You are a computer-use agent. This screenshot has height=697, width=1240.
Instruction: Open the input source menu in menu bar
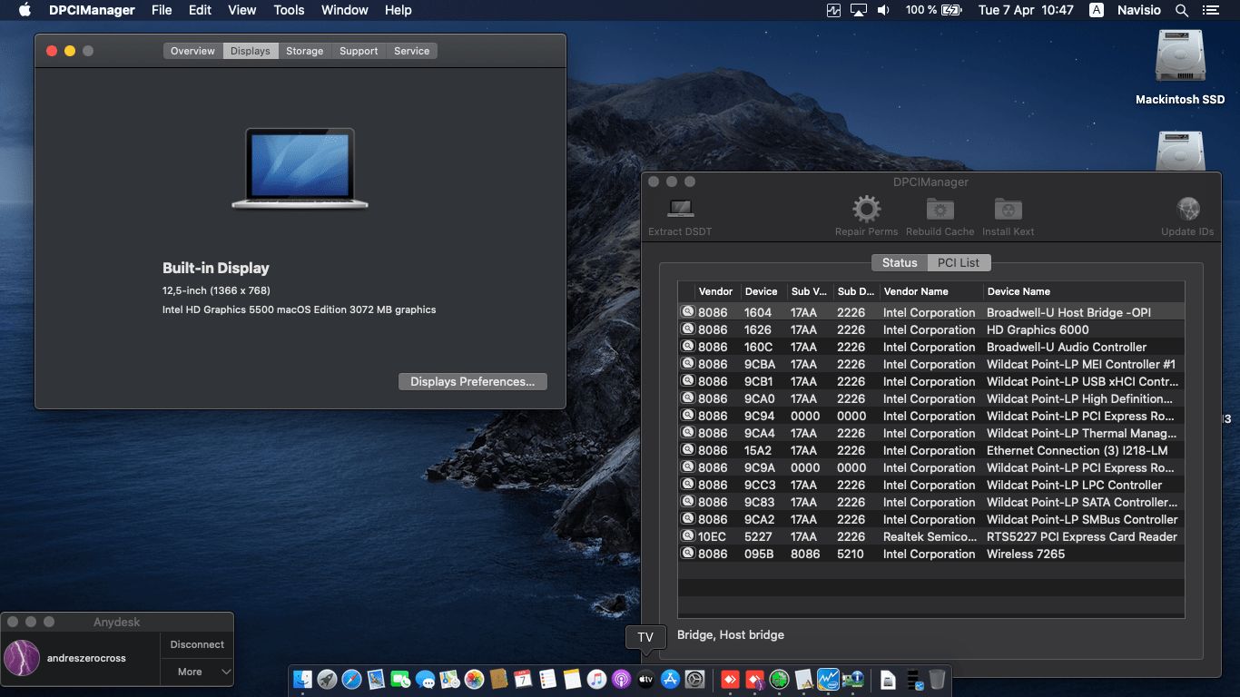(1097, 11)
